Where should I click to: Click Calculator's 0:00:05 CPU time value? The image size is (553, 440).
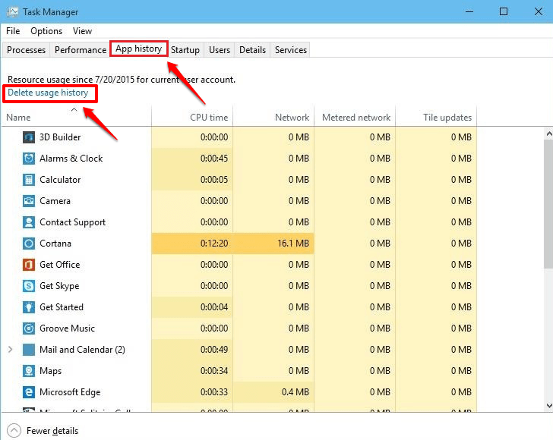(x=214, y=180)
